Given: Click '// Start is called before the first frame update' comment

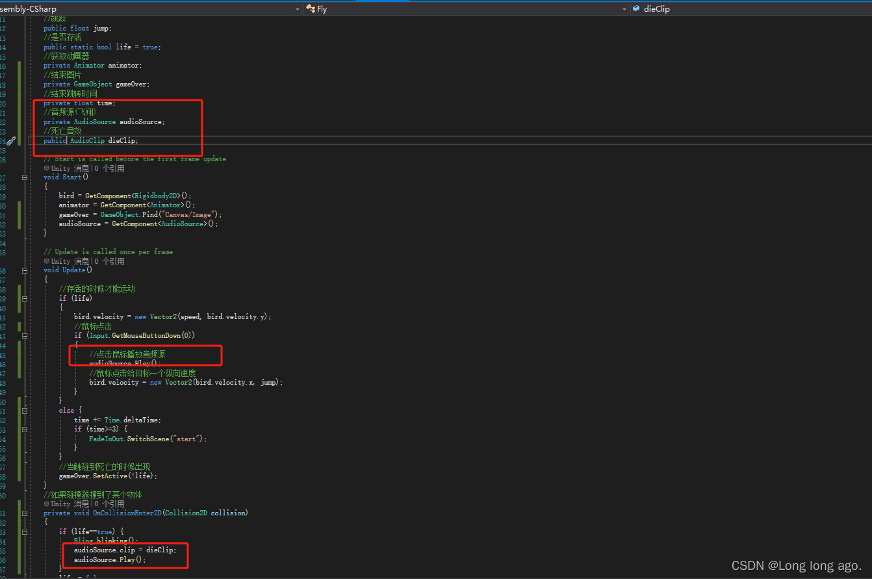Looking at the screenshot, I should click(135, 159).
